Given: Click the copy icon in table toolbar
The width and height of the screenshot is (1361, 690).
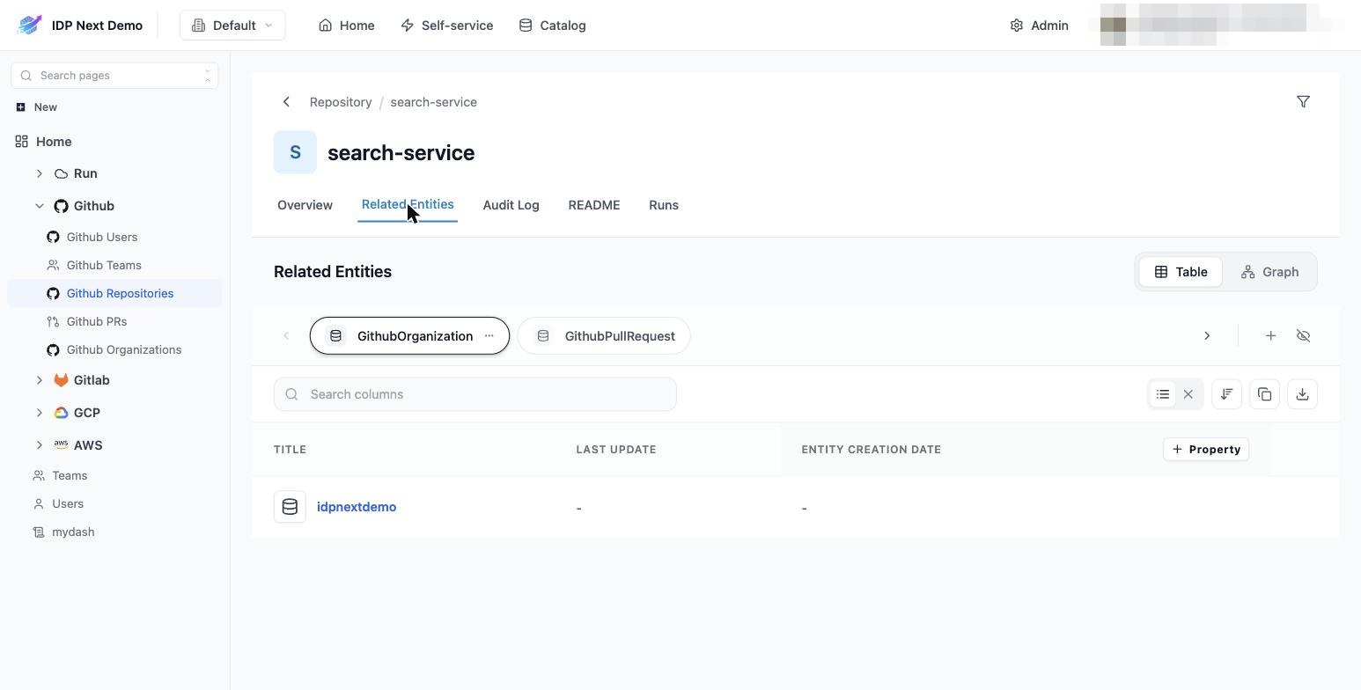Looking at the screenshot, I should point(1264,394).
